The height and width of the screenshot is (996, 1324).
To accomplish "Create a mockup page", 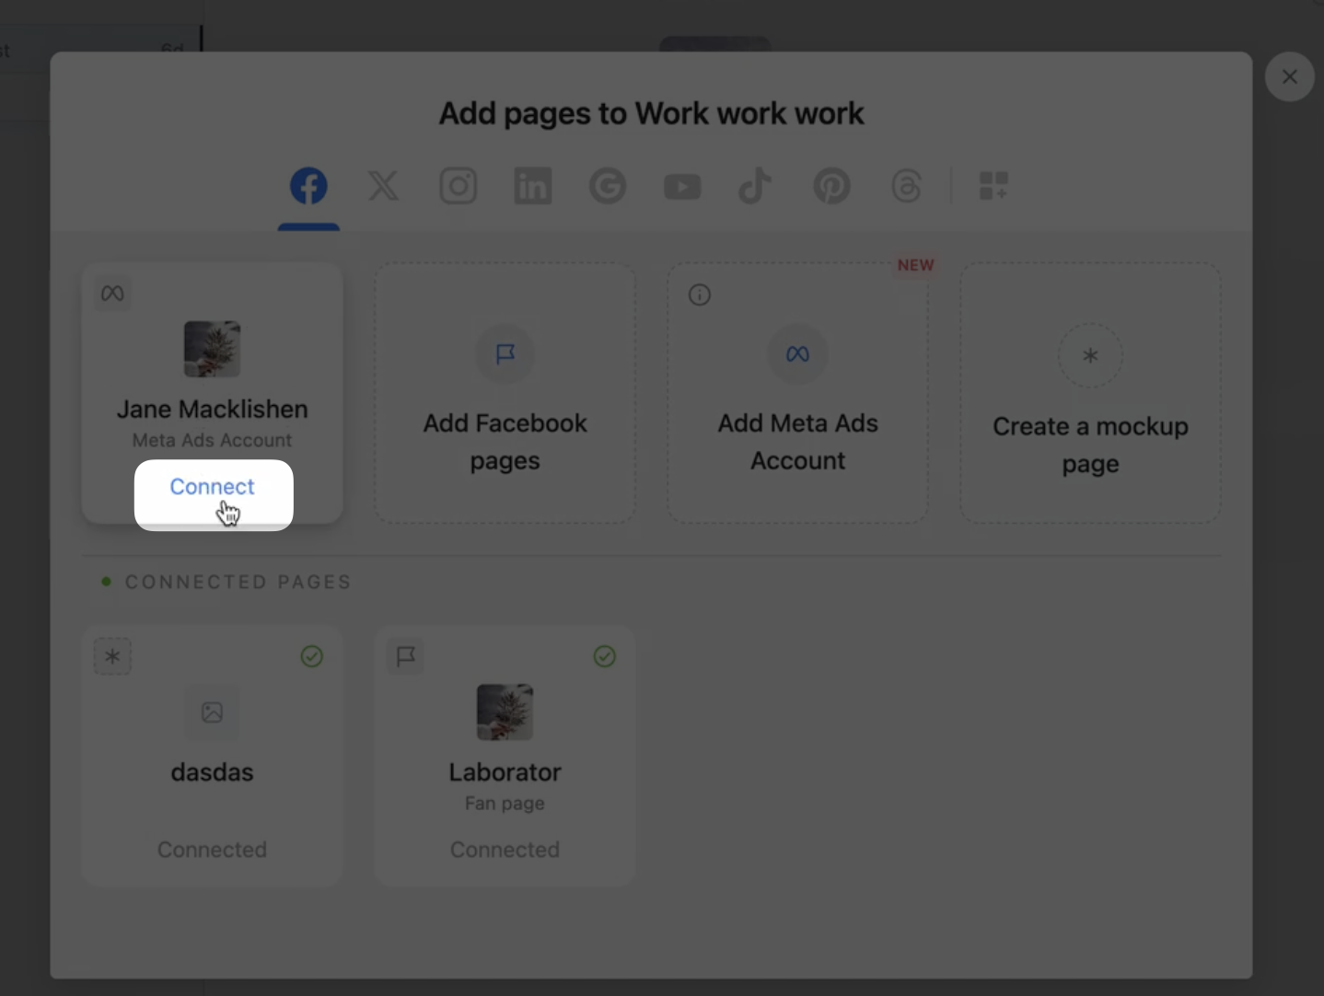I will (1090, 394).
